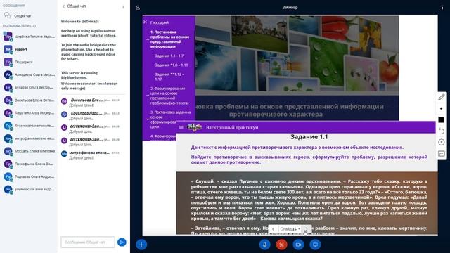Click митрофанова елена's avatar in user list
Image resolution: width=450 pixels, height=253 pixels.
[x=8, y=138]
